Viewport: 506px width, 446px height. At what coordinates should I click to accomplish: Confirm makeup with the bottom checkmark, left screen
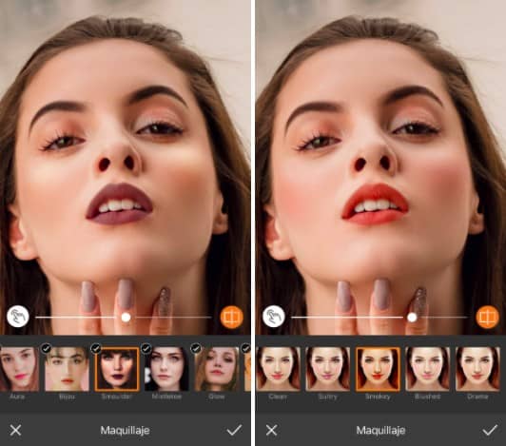pyautogui.click(x=234, y=430)
